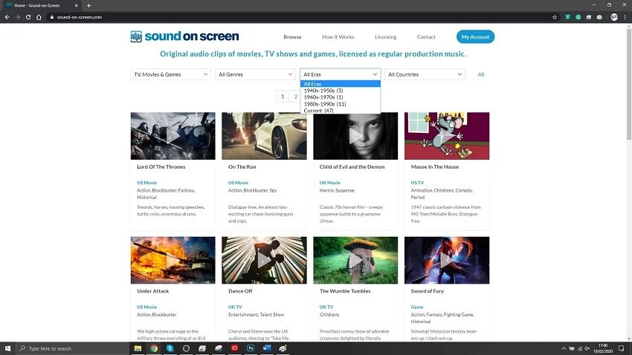This screenshot has width=632, height=355.
Task: Open the Dance Off title
Action: [240, 291]
